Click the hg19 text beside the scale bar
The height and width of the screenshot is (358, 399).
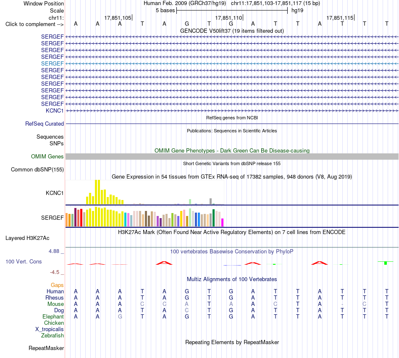point(297,11)
